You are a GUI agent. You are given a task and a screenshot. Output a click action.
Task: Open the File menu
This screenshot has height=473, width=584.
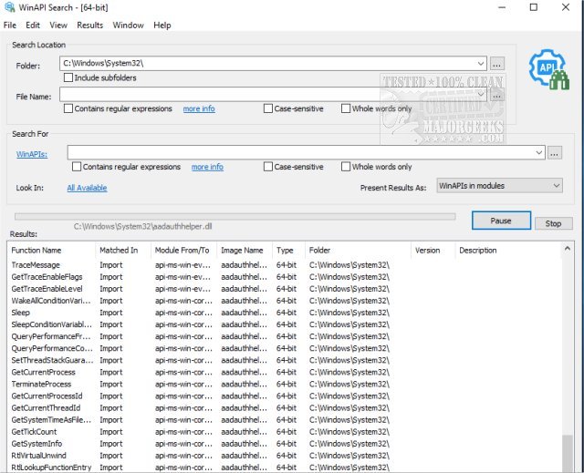pos(10,26)
